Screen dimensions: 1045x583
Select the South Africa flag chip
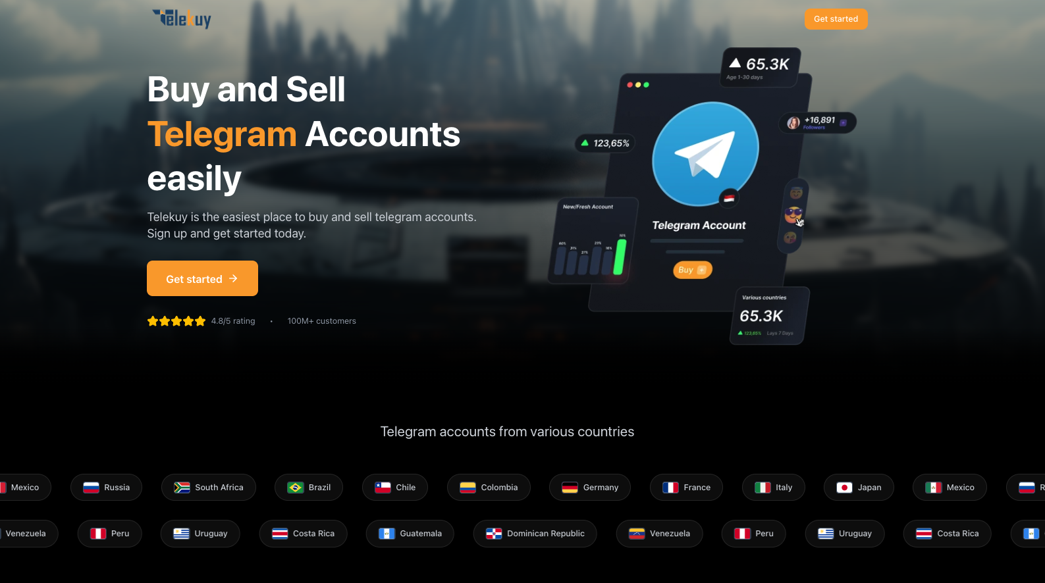pyautogui.click(x=209, y=488)
